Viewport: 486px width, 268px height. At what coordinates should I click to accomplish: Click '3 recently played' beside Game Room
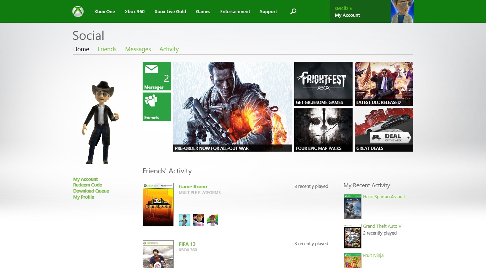pyautogui.click(x=311, y=186)
